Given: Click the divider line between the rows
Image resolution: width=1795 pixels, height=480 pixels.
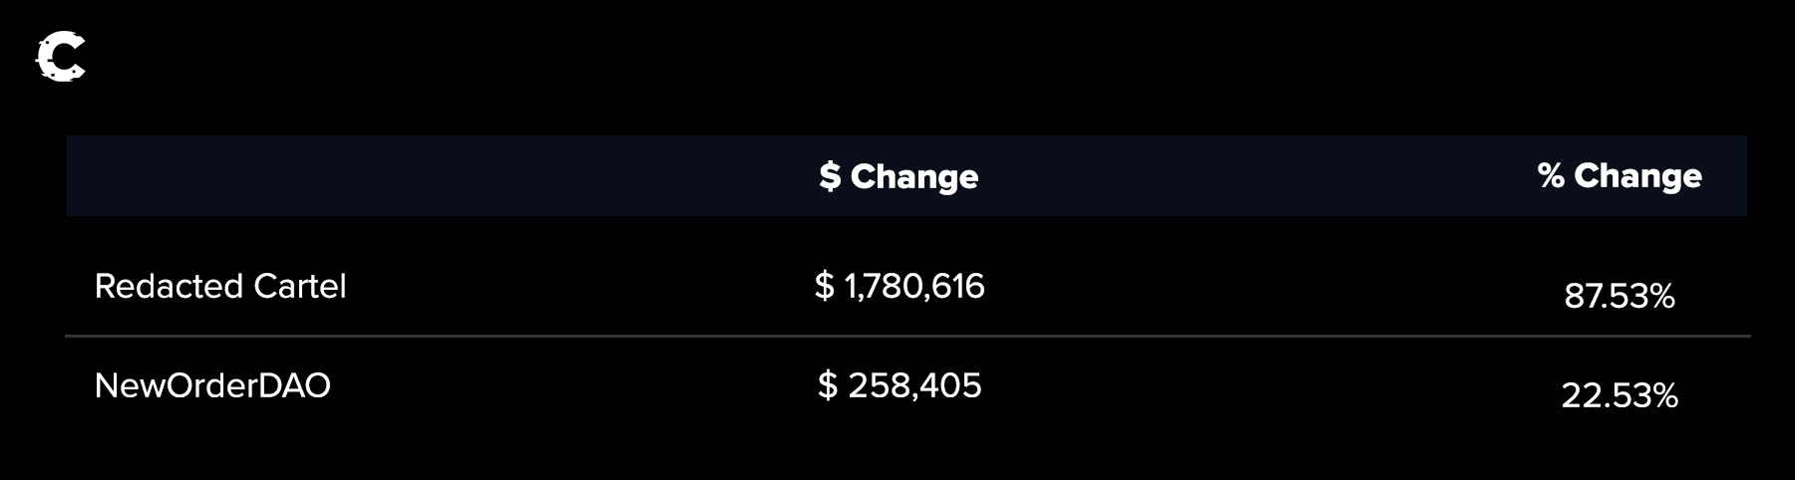Looking at the screenshot, I should point(907,337).
